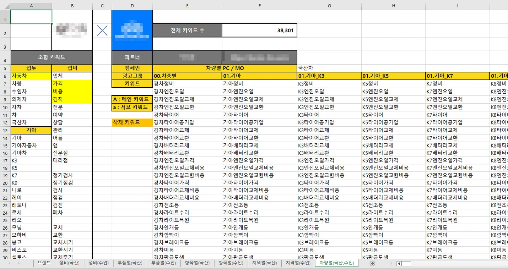Click the 00.차종별 ad group cell
The height and width of the screenshot is (269, 508).
coord(187,76)
